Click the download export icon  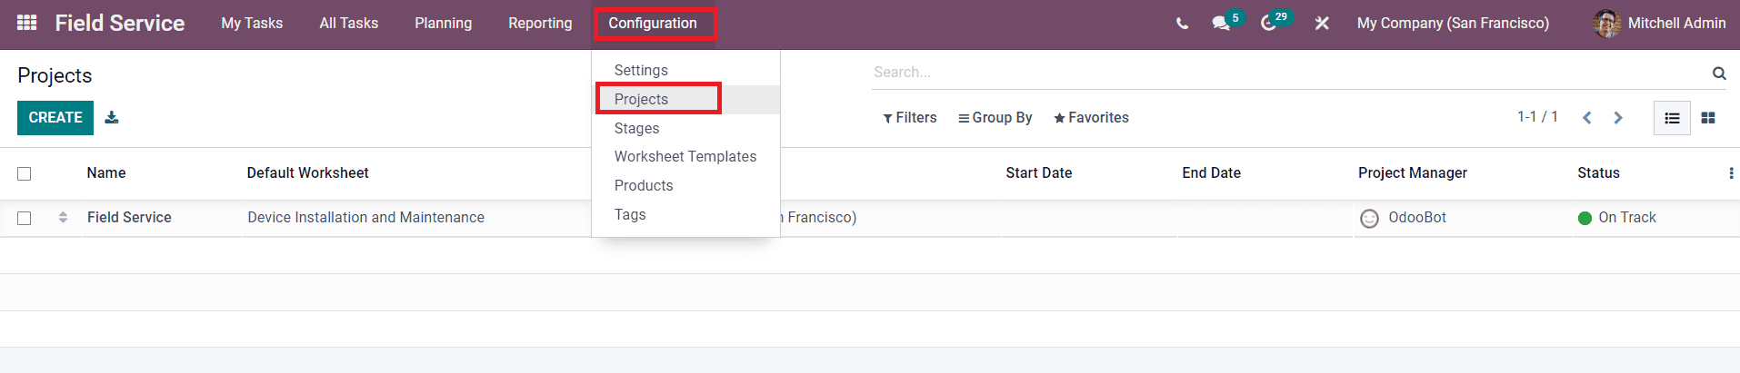coord(112,117)
